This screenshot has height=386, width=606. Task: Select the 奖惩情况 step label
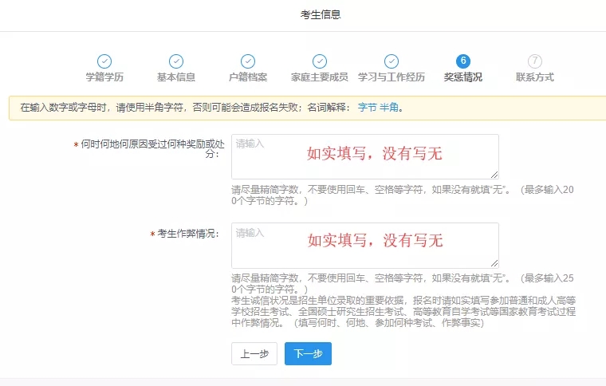pyautogui.click(x=463, y=77)
